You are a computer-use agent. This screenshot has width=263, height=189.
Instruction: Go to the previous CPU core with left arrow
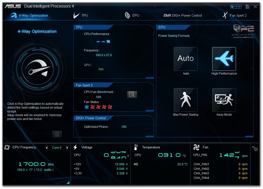pos(47,148)
